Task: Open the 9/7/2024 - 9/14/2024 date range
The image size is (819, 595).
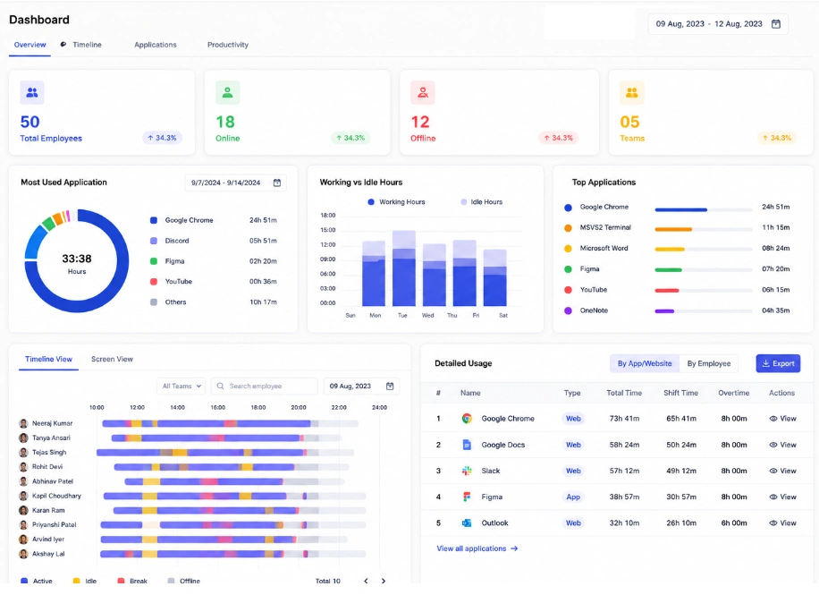Action: pos(235,183)
